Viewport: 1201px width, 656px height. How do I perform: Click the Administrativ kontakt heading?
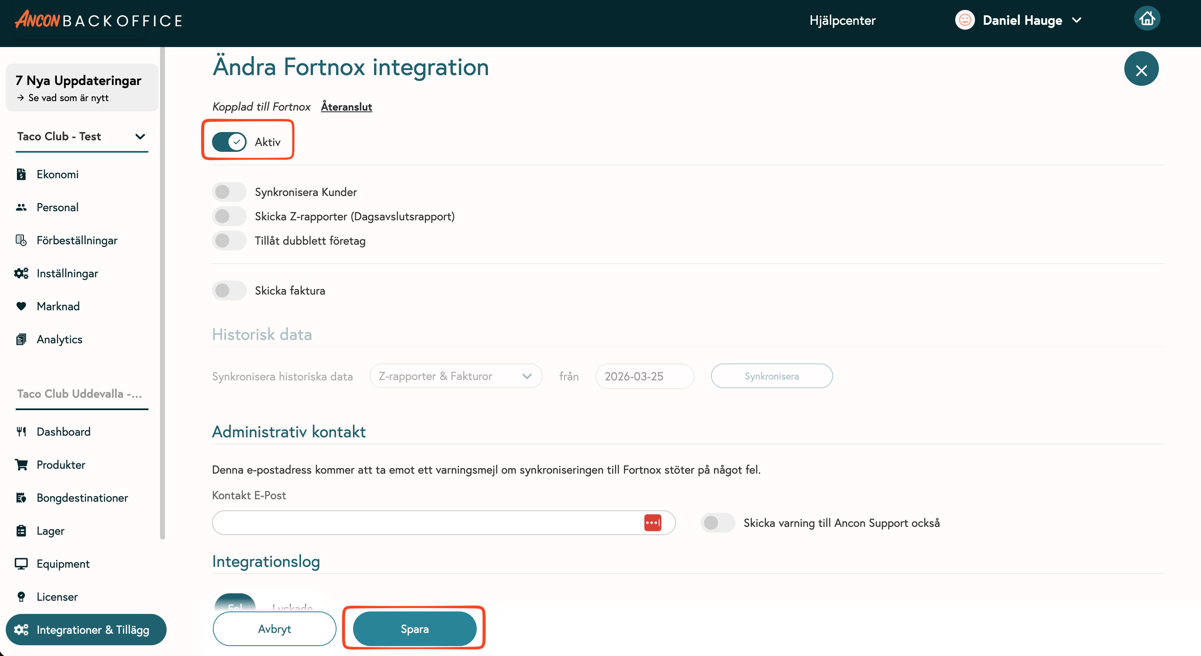(289, 432)
